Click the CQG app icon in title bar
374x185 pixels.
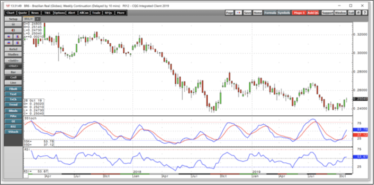coord(8,6)
